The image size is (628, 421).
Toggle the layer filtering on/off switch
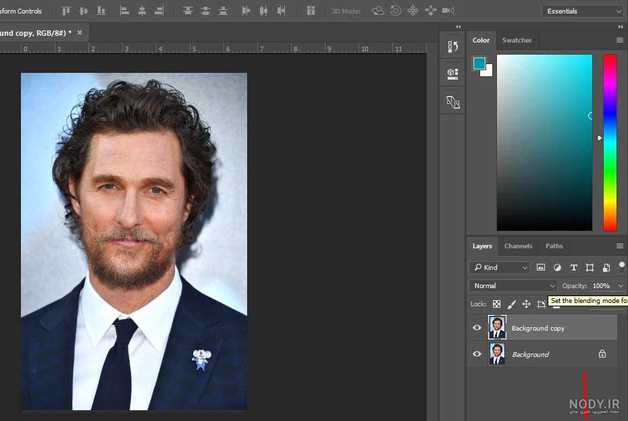coord(622,267)
